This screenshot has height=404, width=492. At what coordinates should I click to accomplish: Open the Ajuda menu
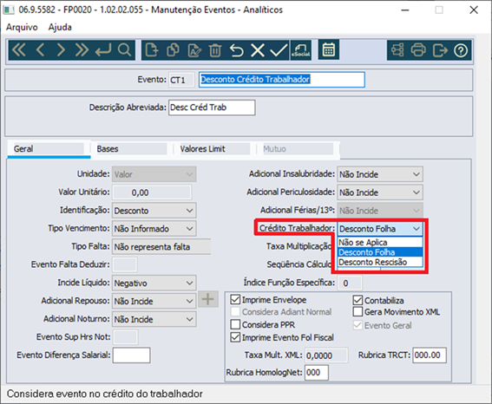[60, 27]
